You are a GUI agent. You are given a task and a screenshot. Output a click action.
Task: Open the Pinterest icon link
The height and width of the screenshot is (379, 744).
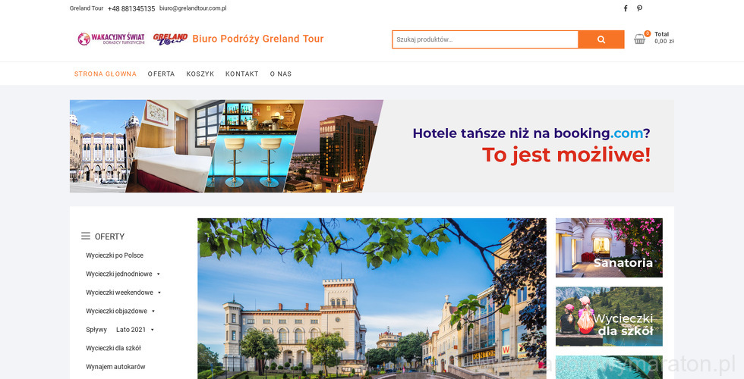coord(639,8)
